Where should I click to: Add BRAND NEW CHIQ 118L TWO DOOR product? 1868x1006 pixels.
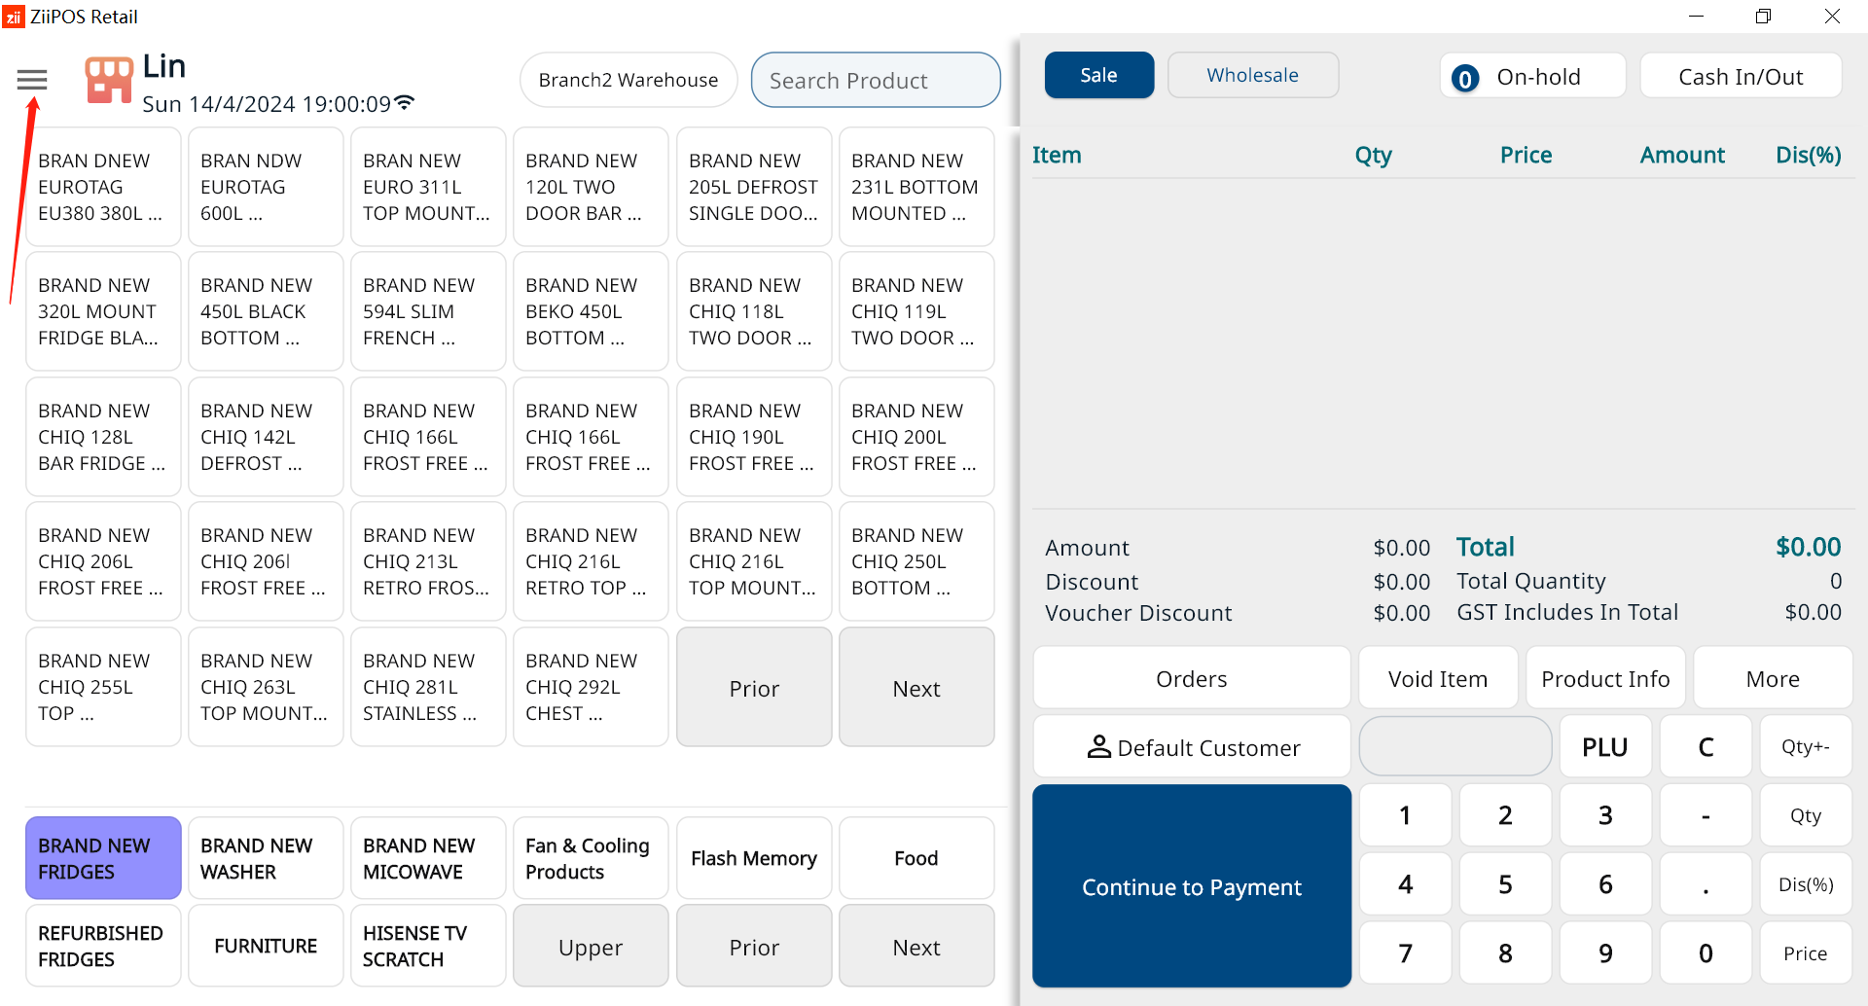pyautogui.click(x=754, y=311)
